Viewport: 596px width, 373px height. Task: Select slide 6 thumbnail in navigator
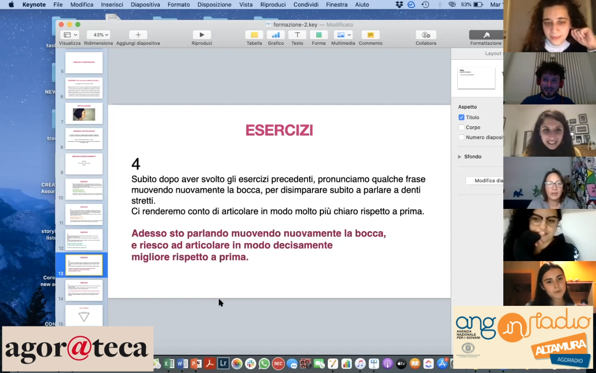(84, 88)
